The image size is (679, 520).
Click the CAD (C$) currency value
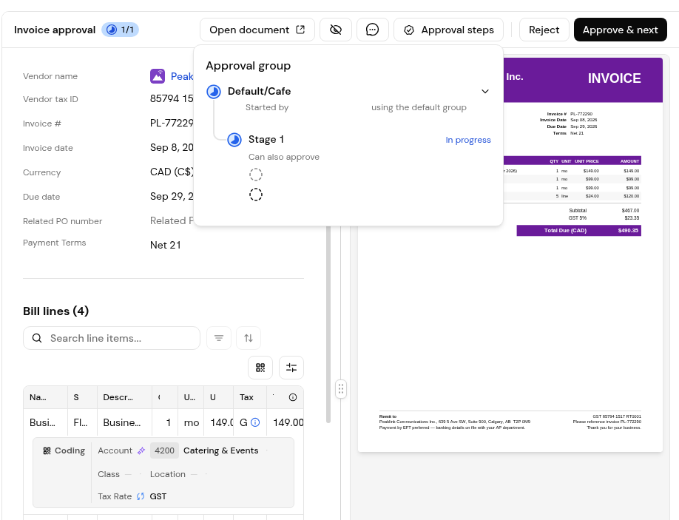[172, 172]
